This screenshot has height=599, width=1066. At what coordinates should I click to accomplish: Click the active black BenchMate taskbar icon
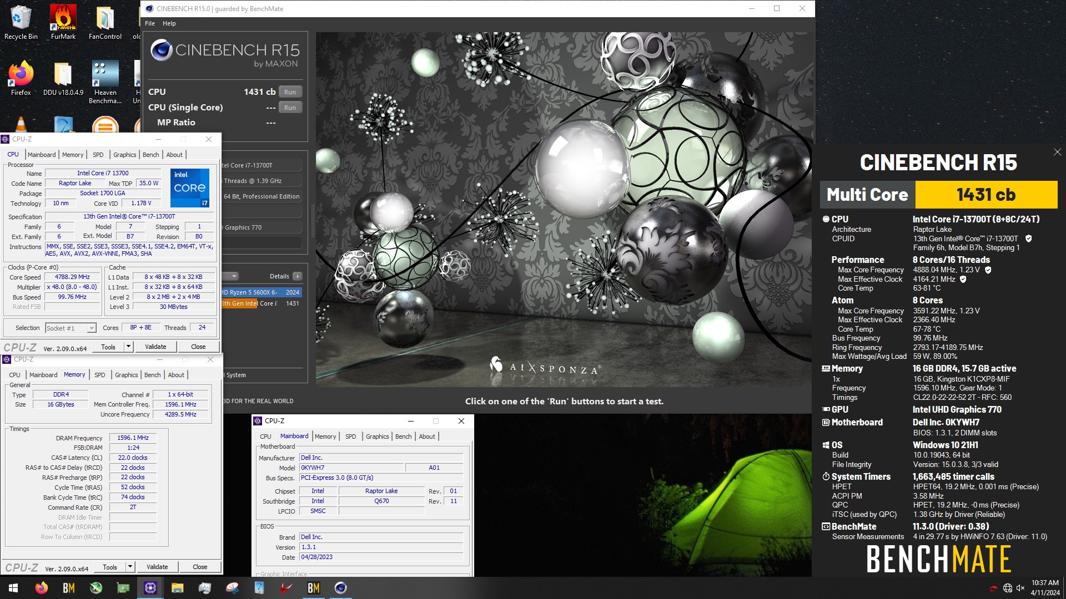tap(314, 588)
